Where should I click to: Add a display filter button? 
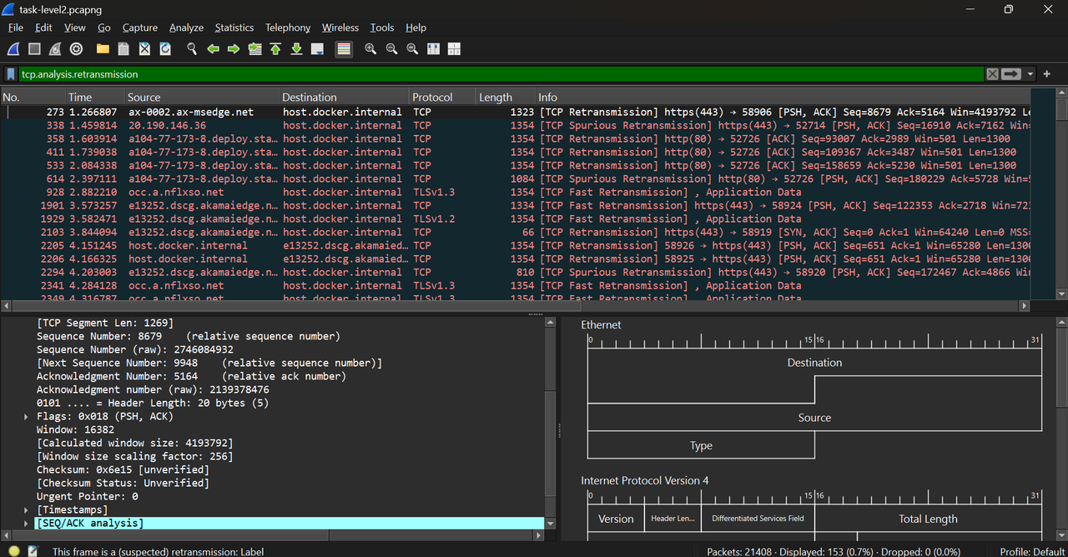pos(1046,74)
